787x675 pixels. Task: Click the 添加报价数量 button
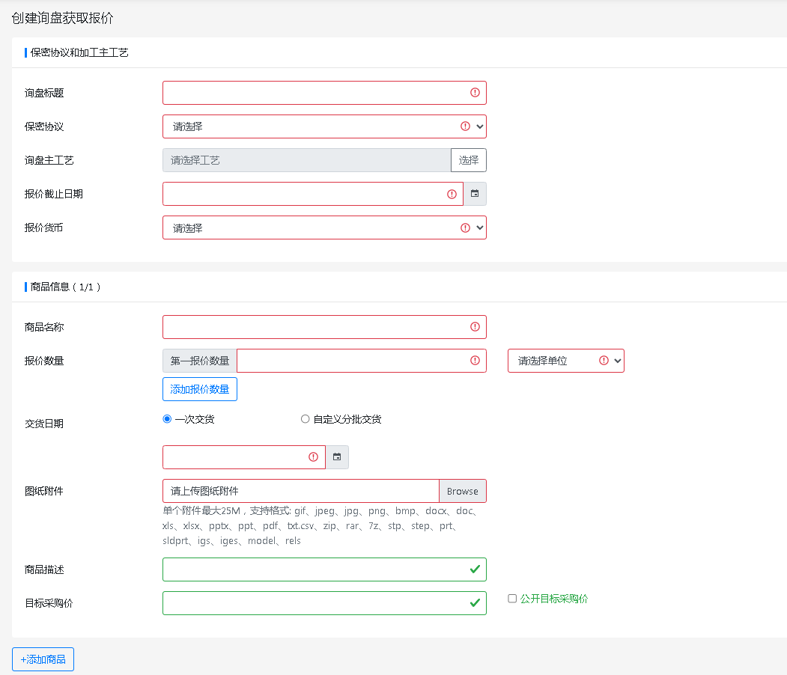point(200,389)
